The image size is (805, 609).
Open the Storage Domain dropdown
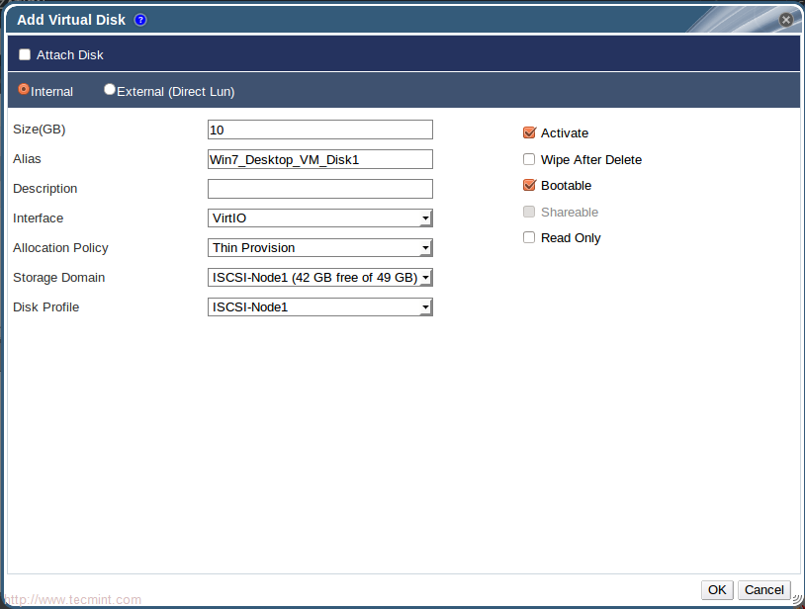point(319,278)
